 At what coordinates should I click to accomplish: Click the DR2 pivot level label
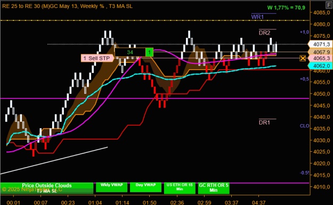[264, 33]
